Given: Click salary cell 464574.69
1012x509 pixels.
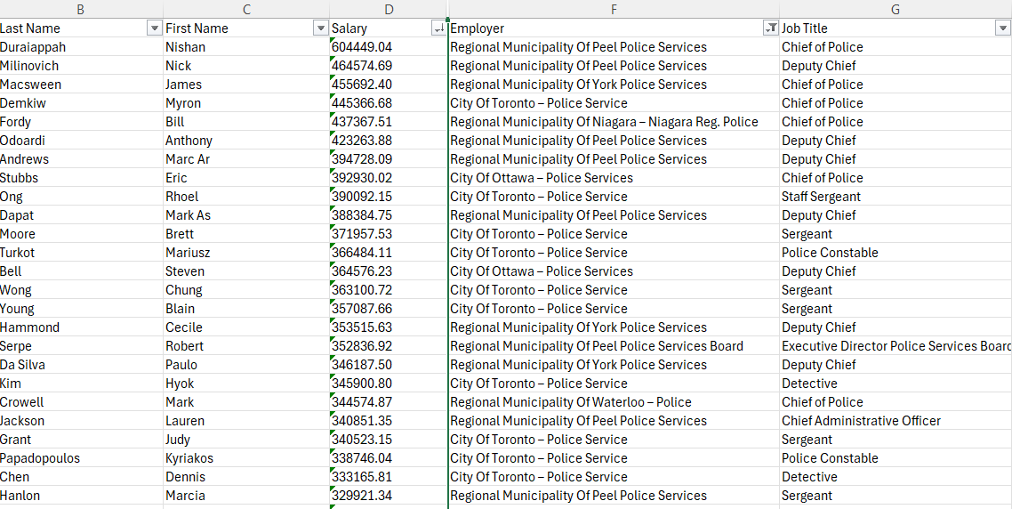Looking at the screenshot, I should coord(389,65).
